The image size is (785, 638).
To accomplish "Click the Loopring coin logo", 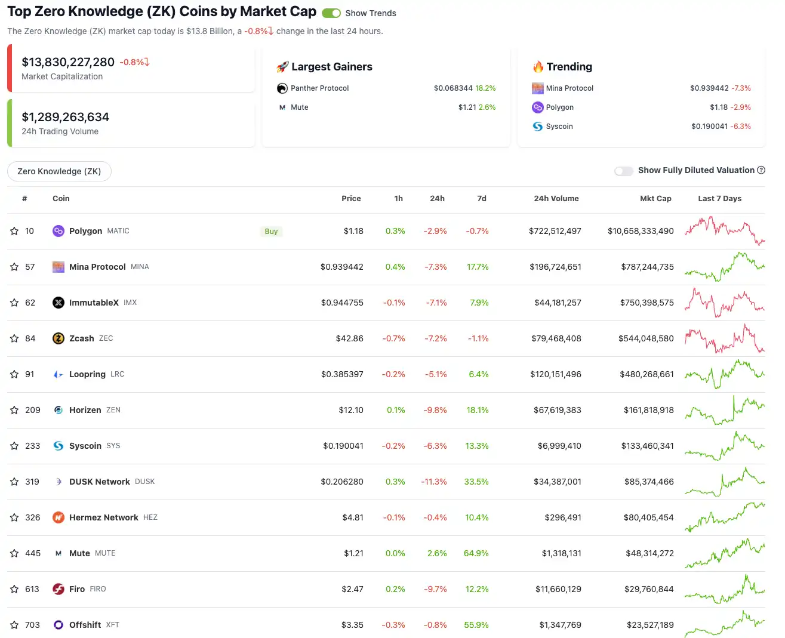I will coord(59,374).
